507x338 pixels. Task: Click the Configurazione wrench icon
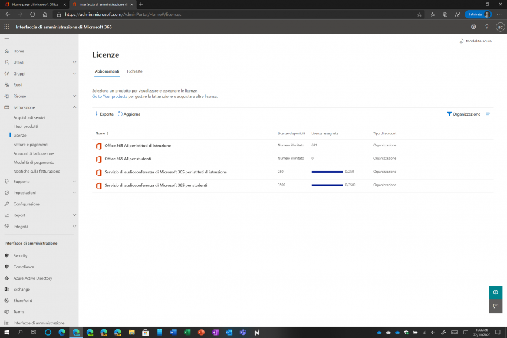[7, 204]
